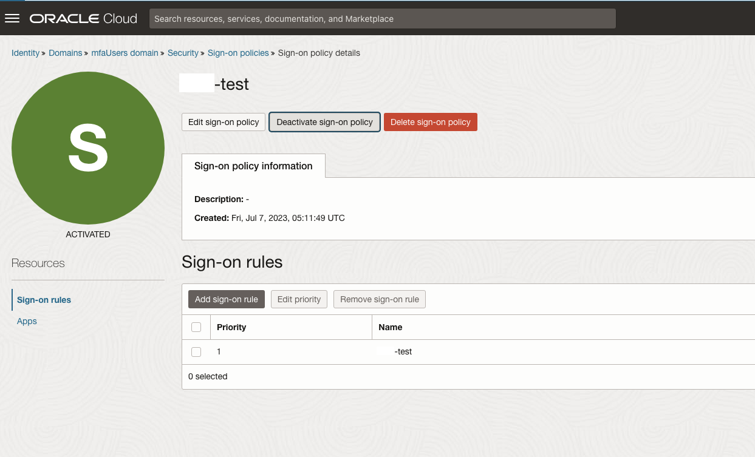Click the Oracle Cloud logo
Viewport: 755px width, 457px height.
point(83,18)
